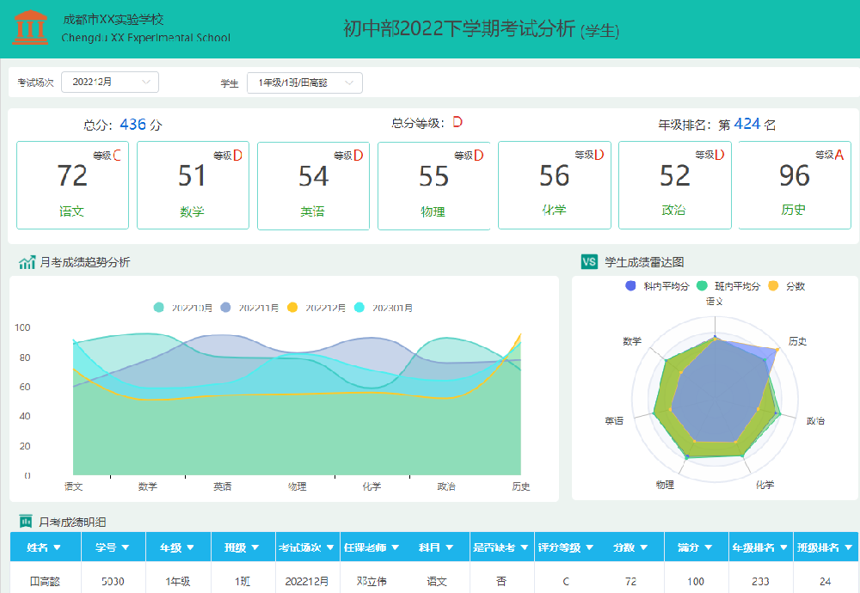Click the trend analysis chart icon
Viewport: 860px width, 593px height.
(x=27, y=262)
